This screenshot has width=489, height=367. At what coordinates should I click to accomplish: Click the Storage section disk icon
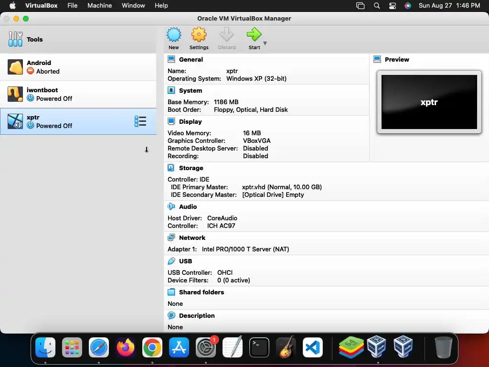pyautogui.click(x=171, y=168)
